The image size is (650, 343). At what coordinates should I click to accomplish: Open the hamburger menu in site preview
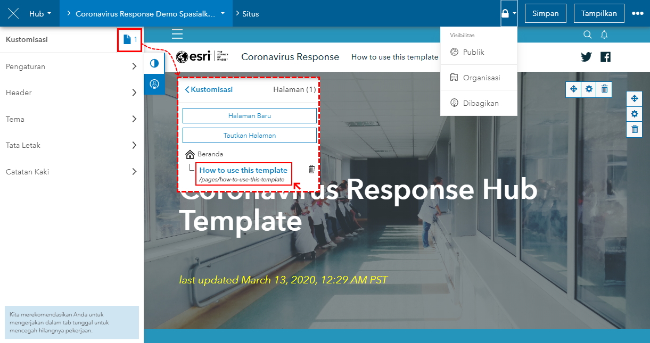177,35
